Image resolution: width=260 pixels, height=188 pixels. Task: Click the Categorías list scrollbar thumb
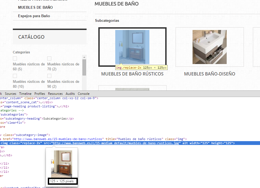pos(84,68)
